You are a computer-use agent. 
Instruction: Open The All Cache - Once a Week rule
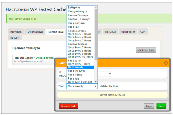(x=34, y=58)
